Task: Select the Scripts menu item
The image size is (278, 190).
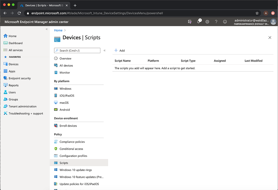Action: tap(79, 163)
